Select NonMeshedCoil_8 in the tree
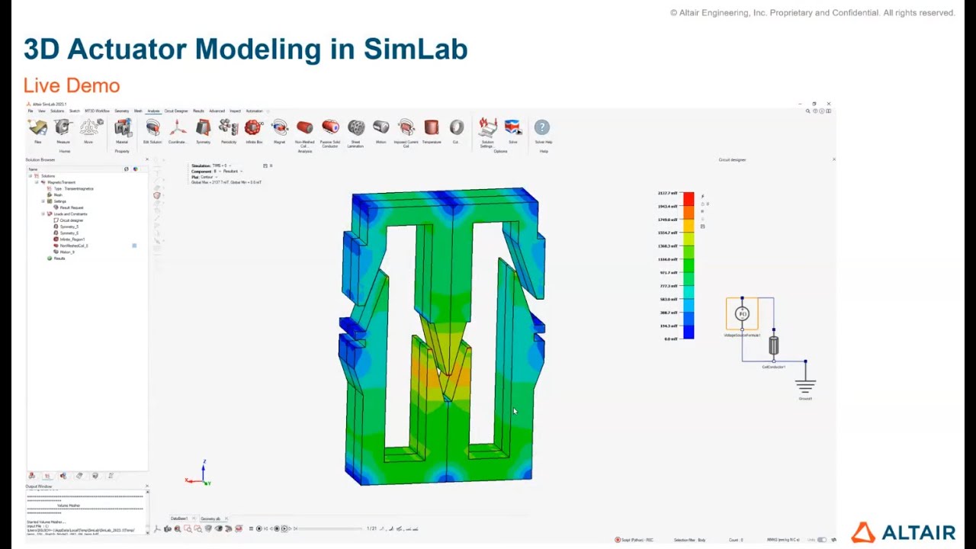The image size is (976, 549). coord(74,246)
